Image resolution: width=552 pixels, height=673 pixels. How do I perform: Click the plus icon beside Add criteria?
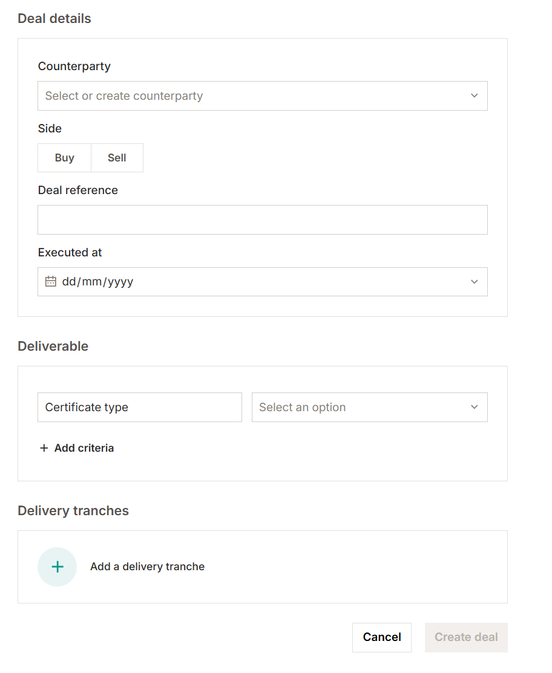tap(44, 448)
